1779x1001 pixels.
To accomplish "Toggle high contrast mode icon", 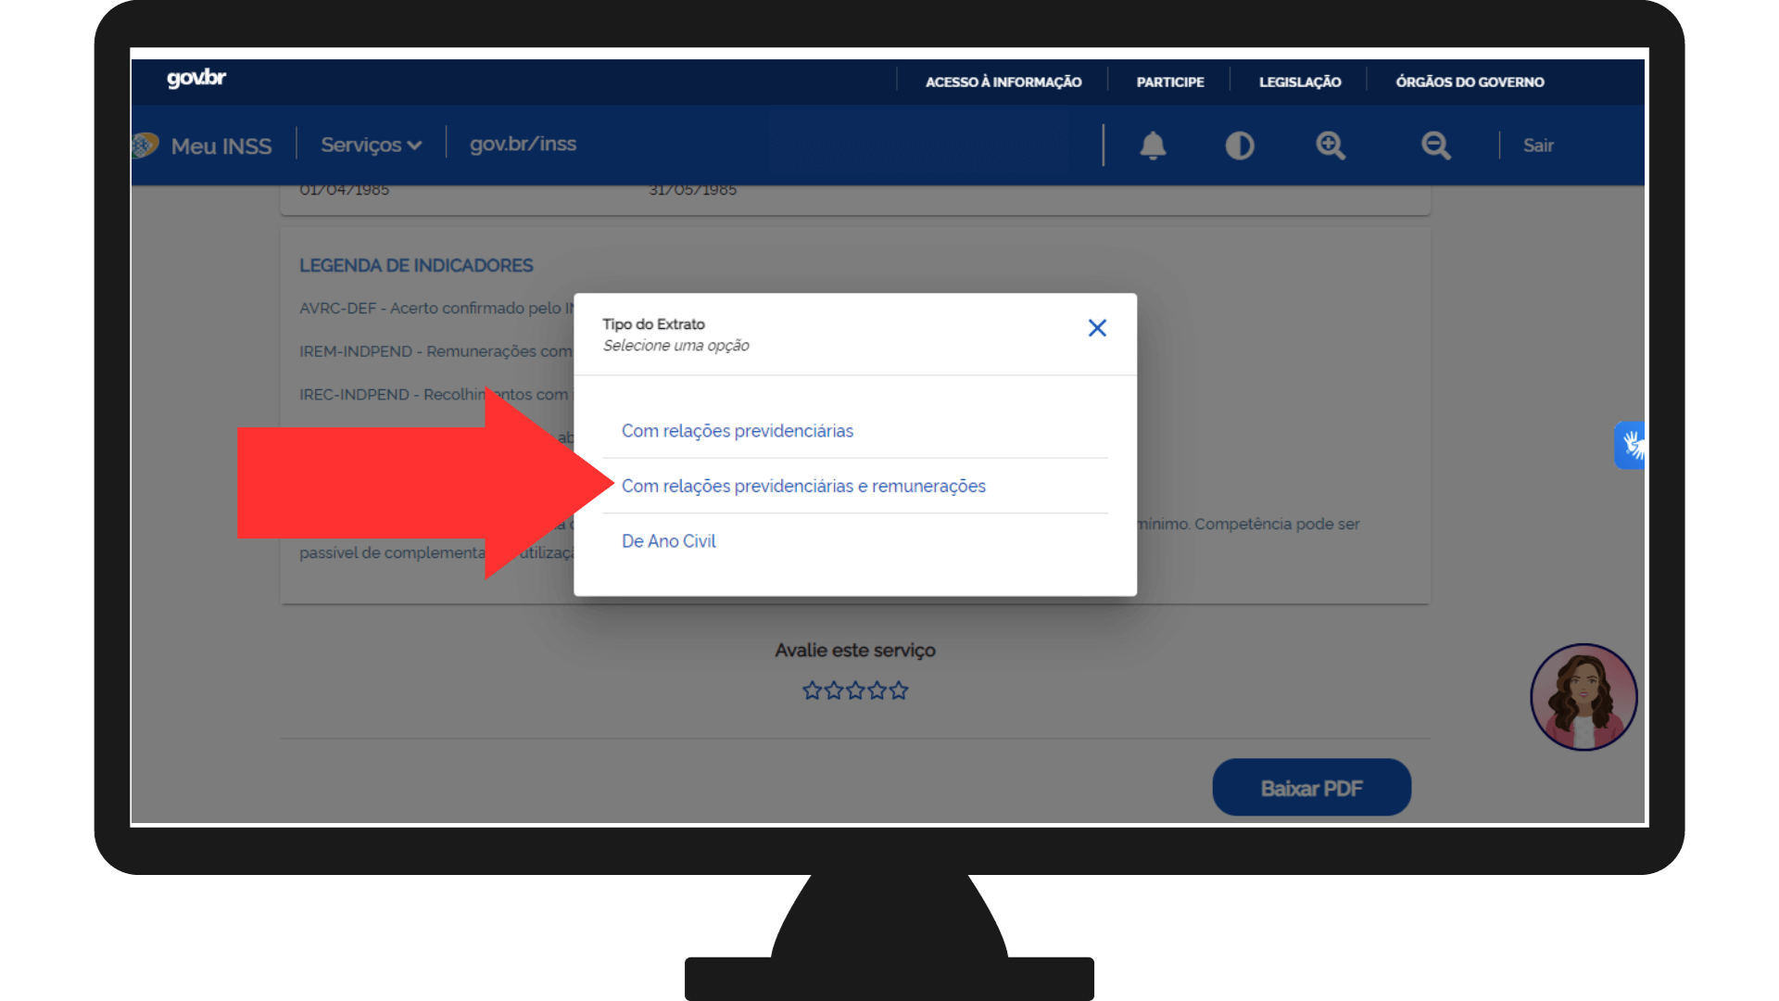I will pos(1240,146).
